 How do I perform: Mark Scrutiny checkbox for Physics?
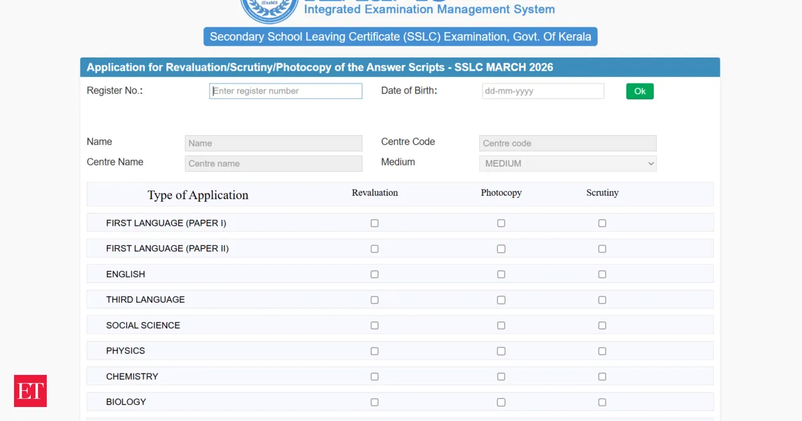tap(602, 351)
